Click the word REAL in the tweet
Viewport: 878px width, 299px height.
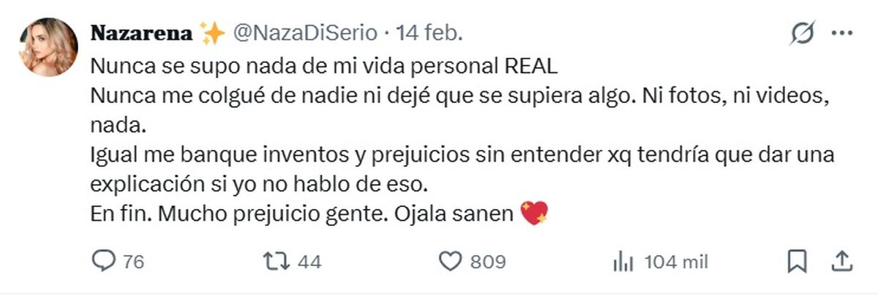pos(531,66)
